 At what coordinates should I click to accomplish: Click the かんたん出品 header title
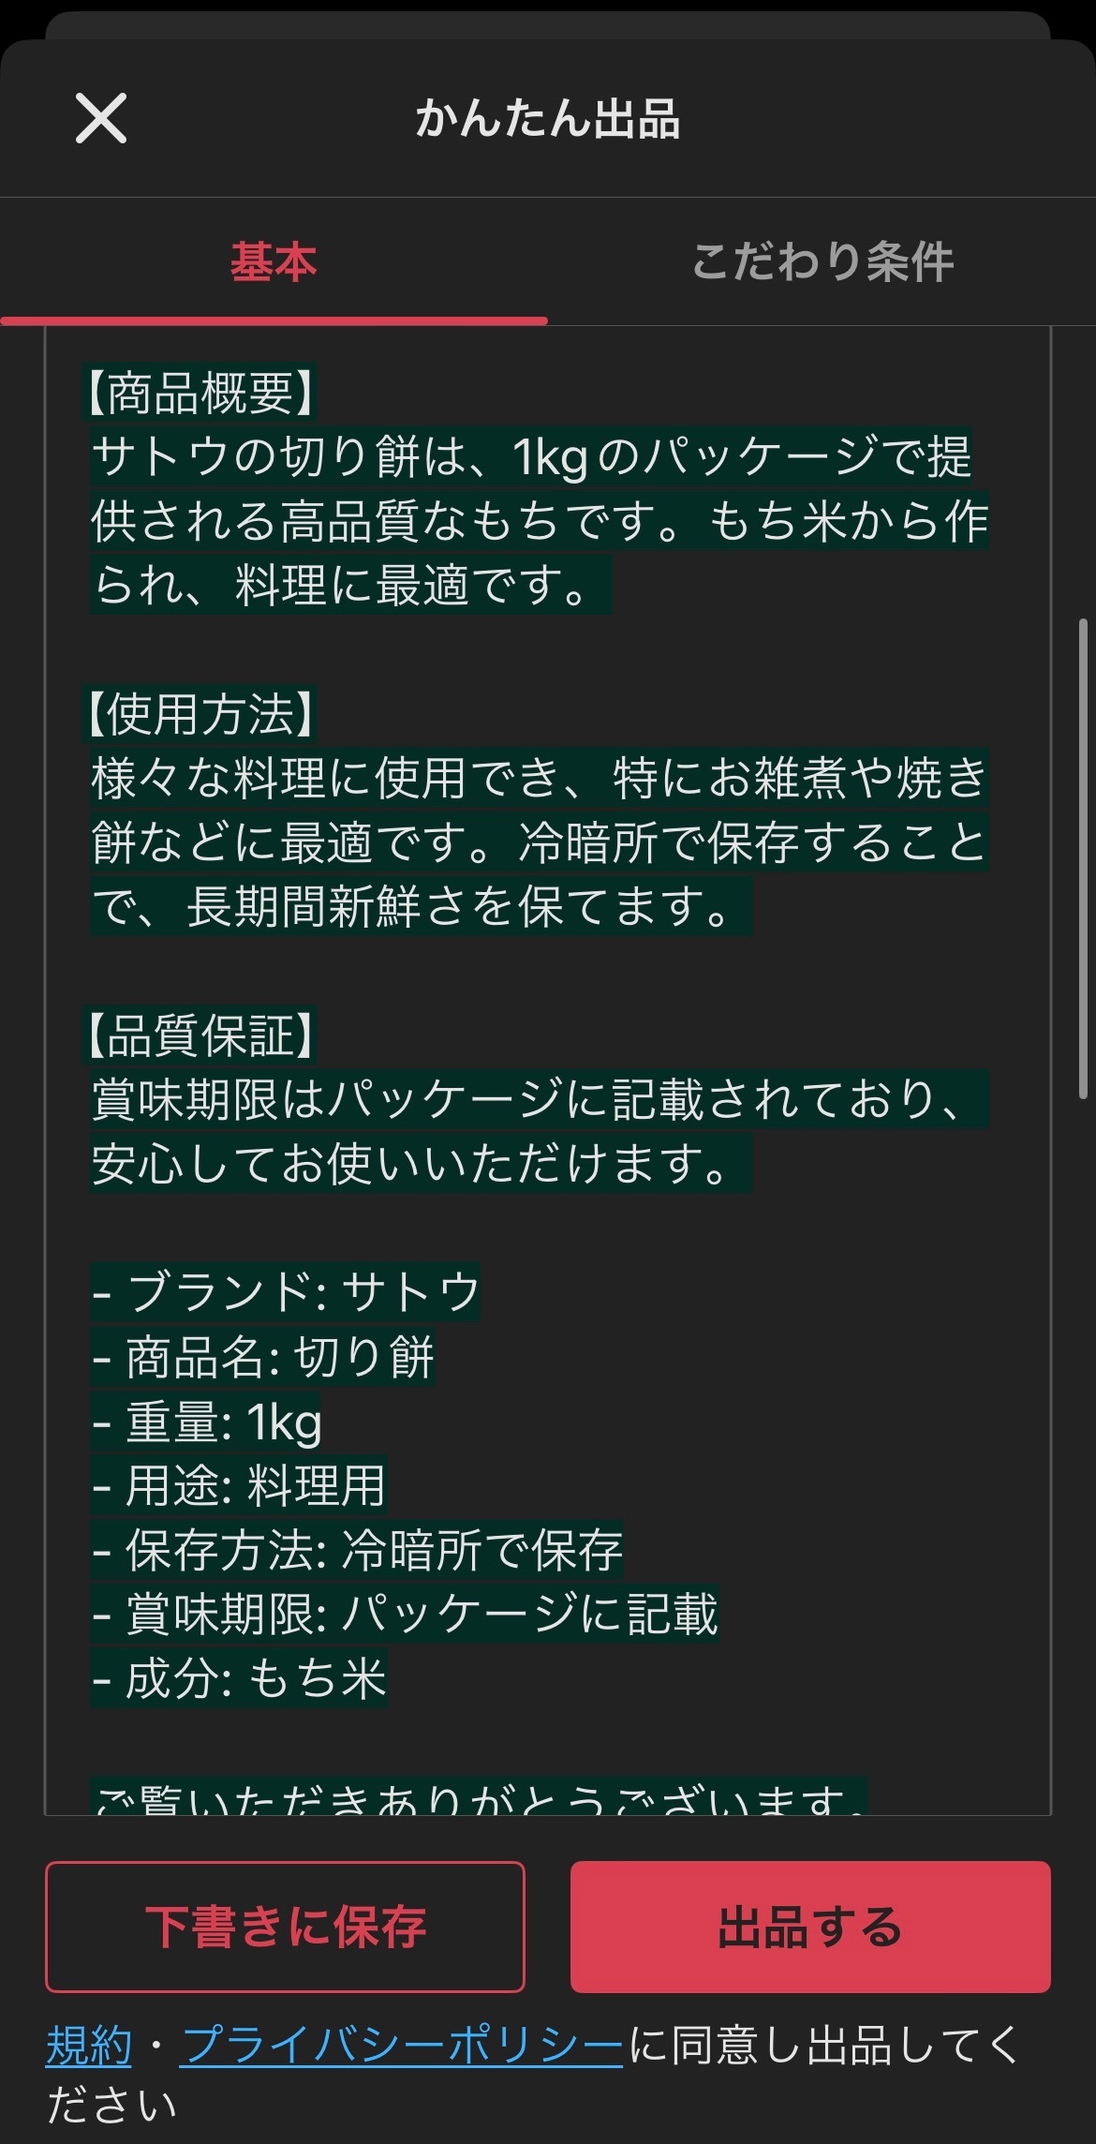click(548, 119)
